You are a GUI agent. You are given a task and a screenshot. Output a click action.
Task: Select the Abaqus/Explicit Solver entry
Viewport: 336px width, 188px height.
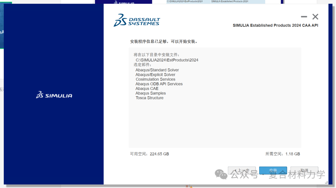[x=155, y=75]
